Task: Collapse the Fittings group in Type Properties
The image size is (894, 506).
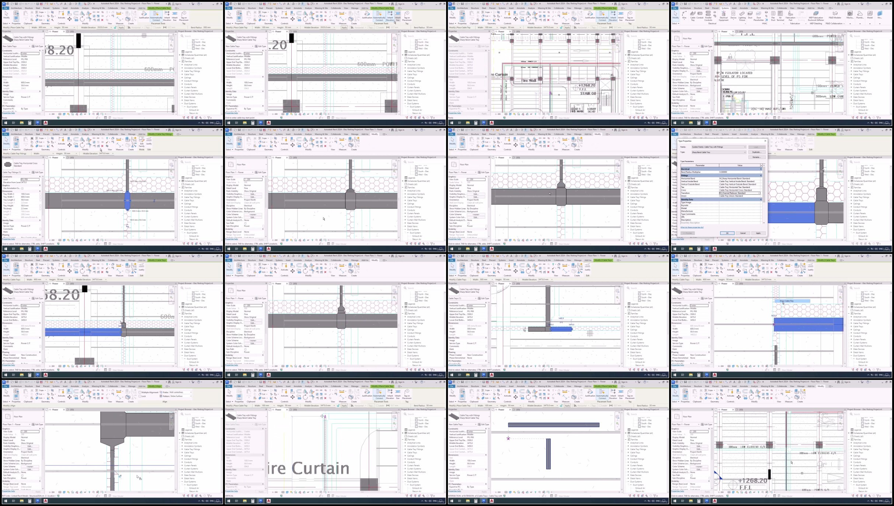Action: tap(761, 175)
